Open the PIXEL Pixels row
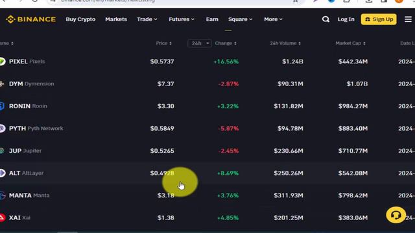415x233 pixels. pos(207,61)
